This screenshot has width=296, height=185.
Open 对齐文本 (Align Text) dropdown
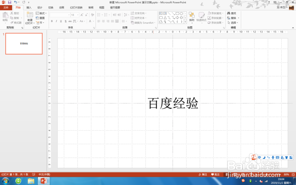(x=139, y=18)
